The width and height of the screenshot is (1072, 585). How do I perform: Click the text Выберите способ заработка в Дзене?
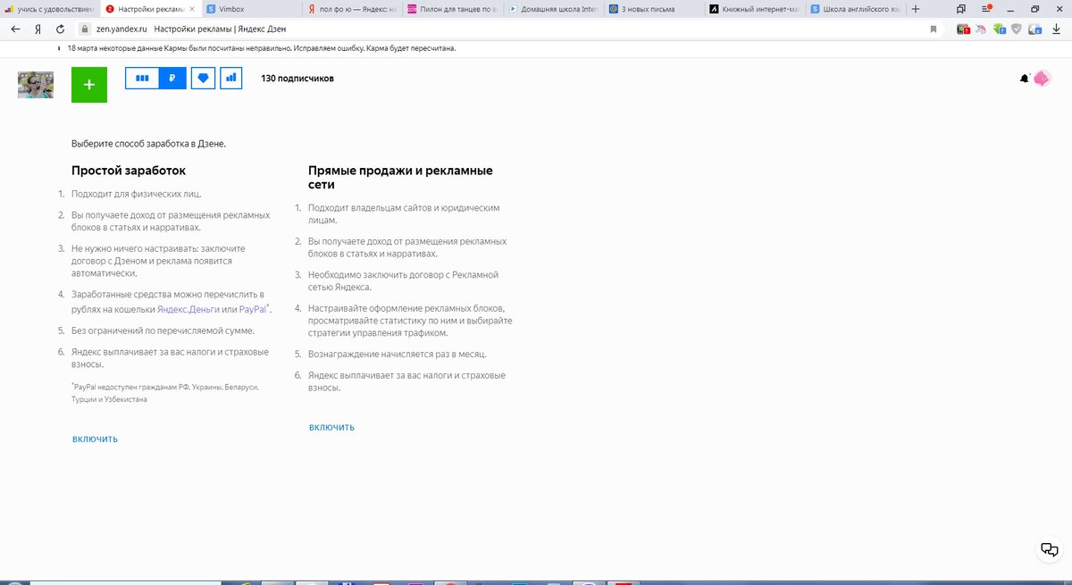(x=148, y=143)
